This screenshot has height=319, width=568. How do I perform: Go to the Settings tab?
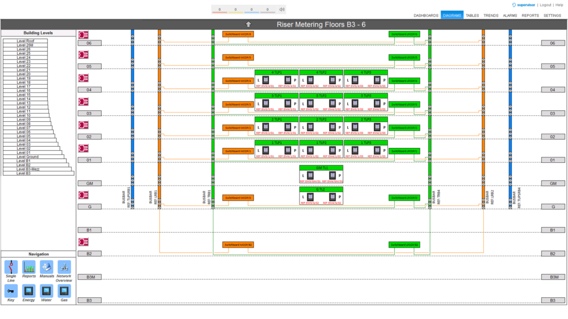click(x=552, y=16)
